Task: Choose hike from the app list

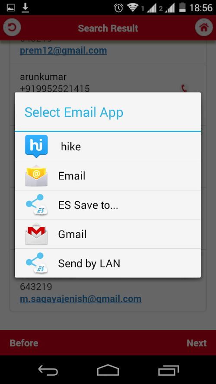Action: tap(108, 146)
